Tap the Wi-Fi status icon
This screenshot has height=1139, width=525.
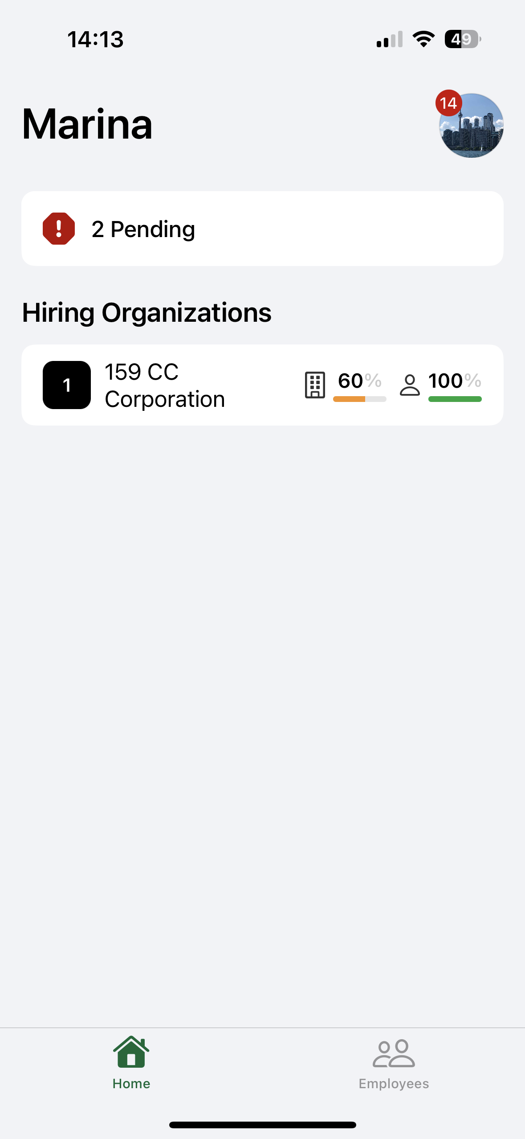pyautogui.click(x=423, y=39)
